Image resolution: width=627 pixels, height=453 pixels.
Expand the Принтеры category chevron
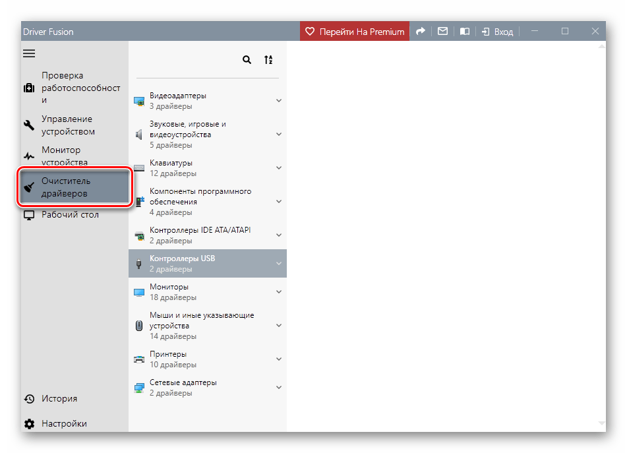coord(278,359)
